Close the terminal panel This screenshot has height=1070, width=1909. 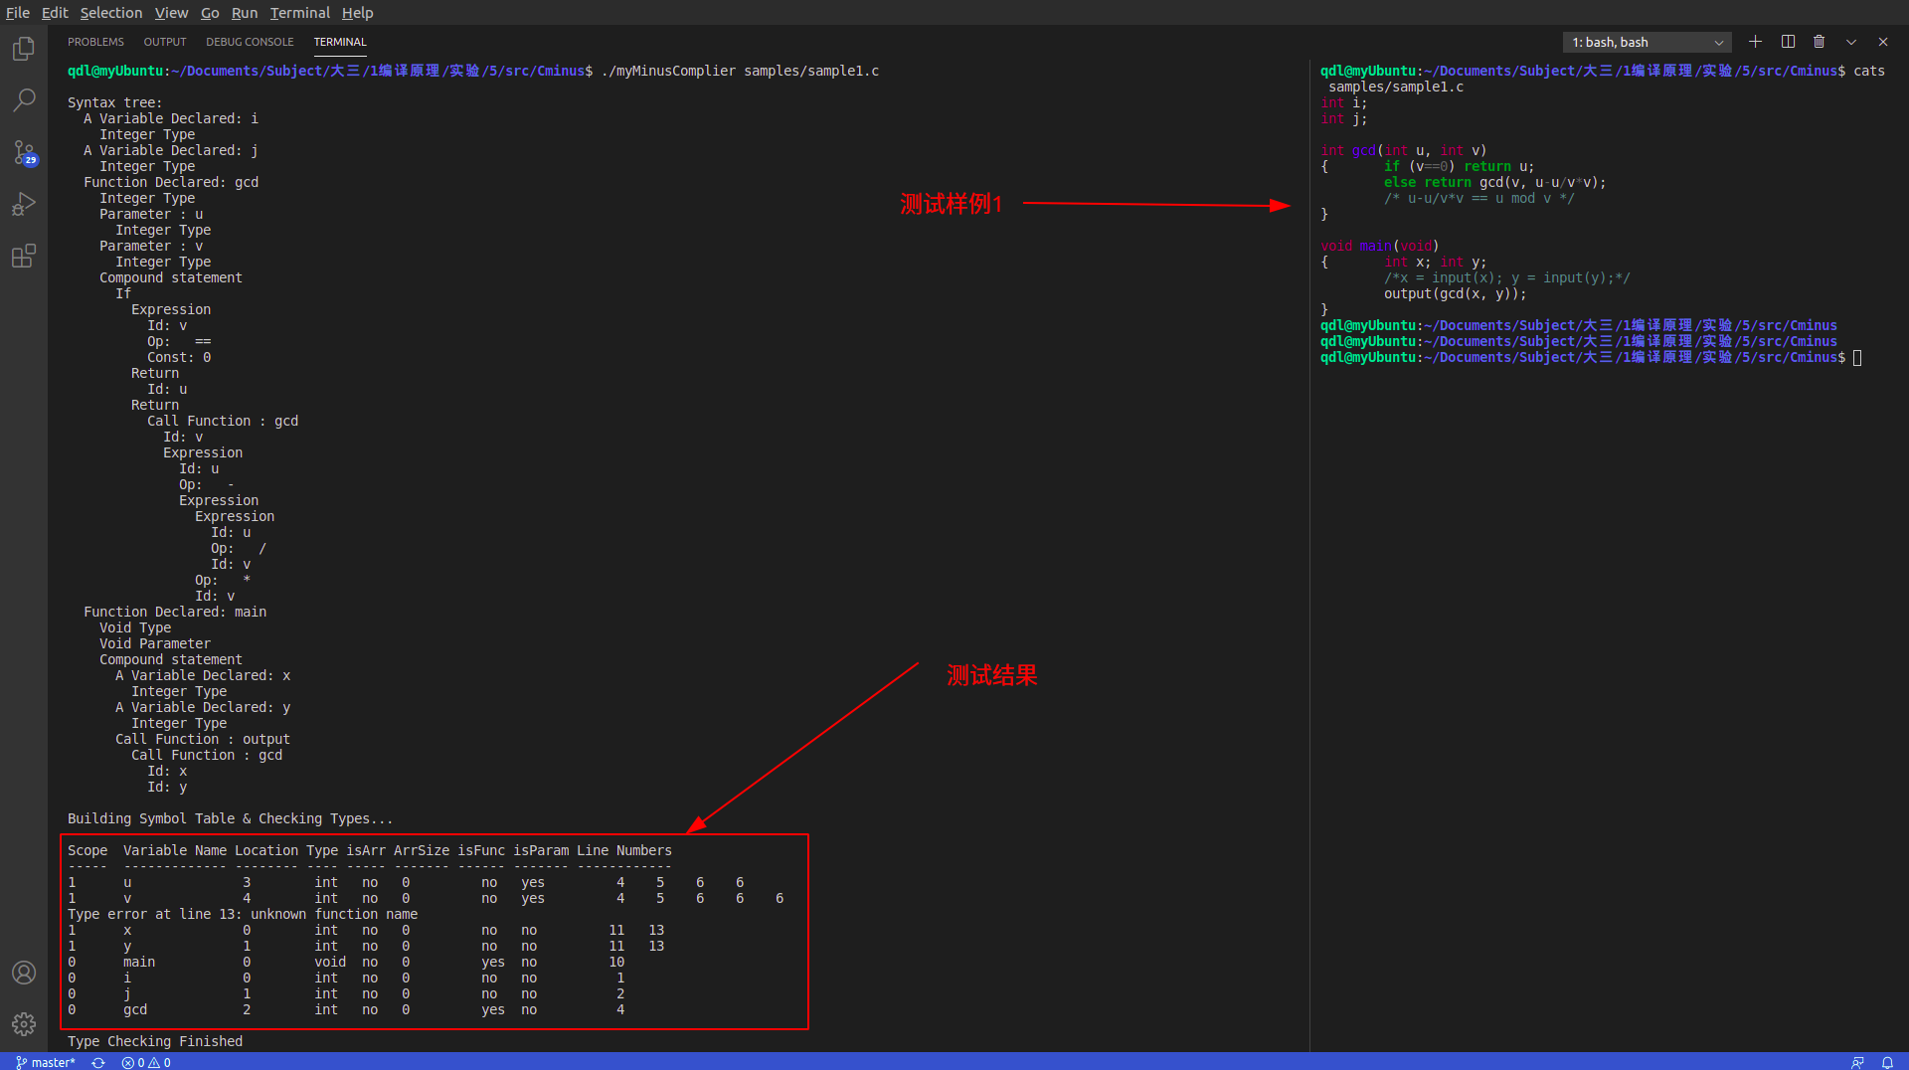tap(1883, 42)
